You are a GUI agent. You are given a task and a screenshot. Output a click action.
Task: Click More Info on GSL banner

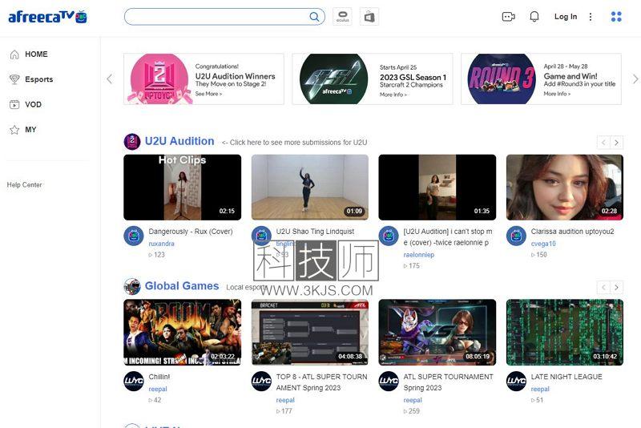pos(393,95)
